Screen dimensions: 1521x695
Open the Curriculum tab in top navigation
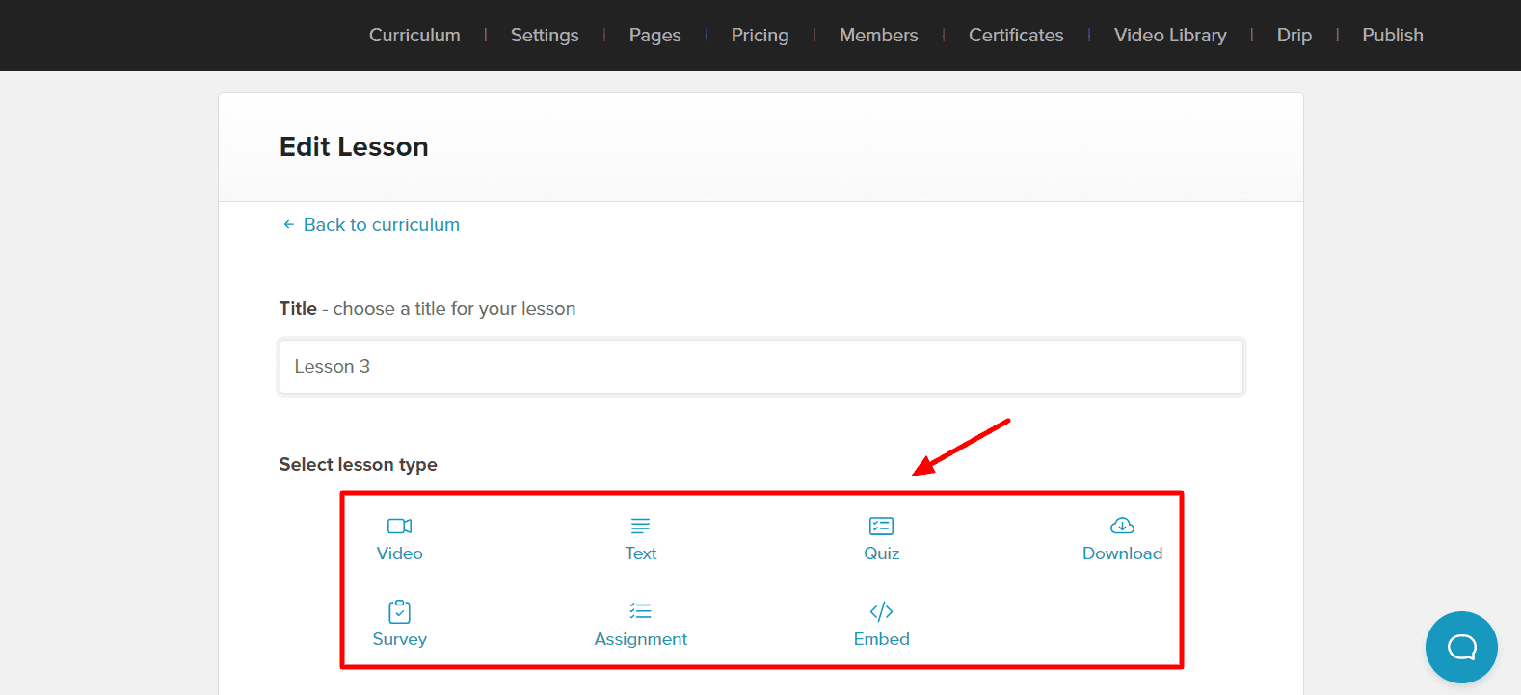click(x=414, y=36)
